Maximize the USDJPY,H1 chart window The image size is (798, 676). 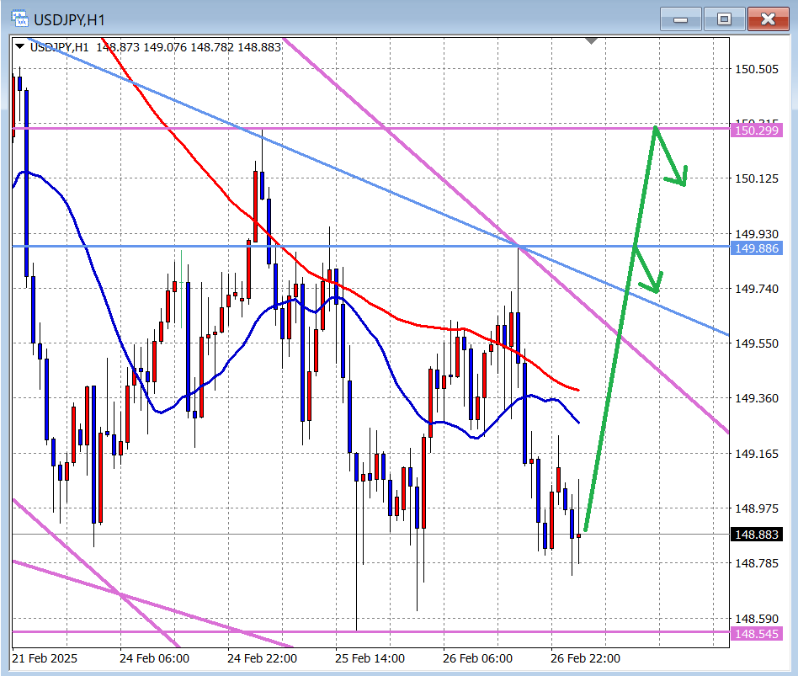coord(724,19)
